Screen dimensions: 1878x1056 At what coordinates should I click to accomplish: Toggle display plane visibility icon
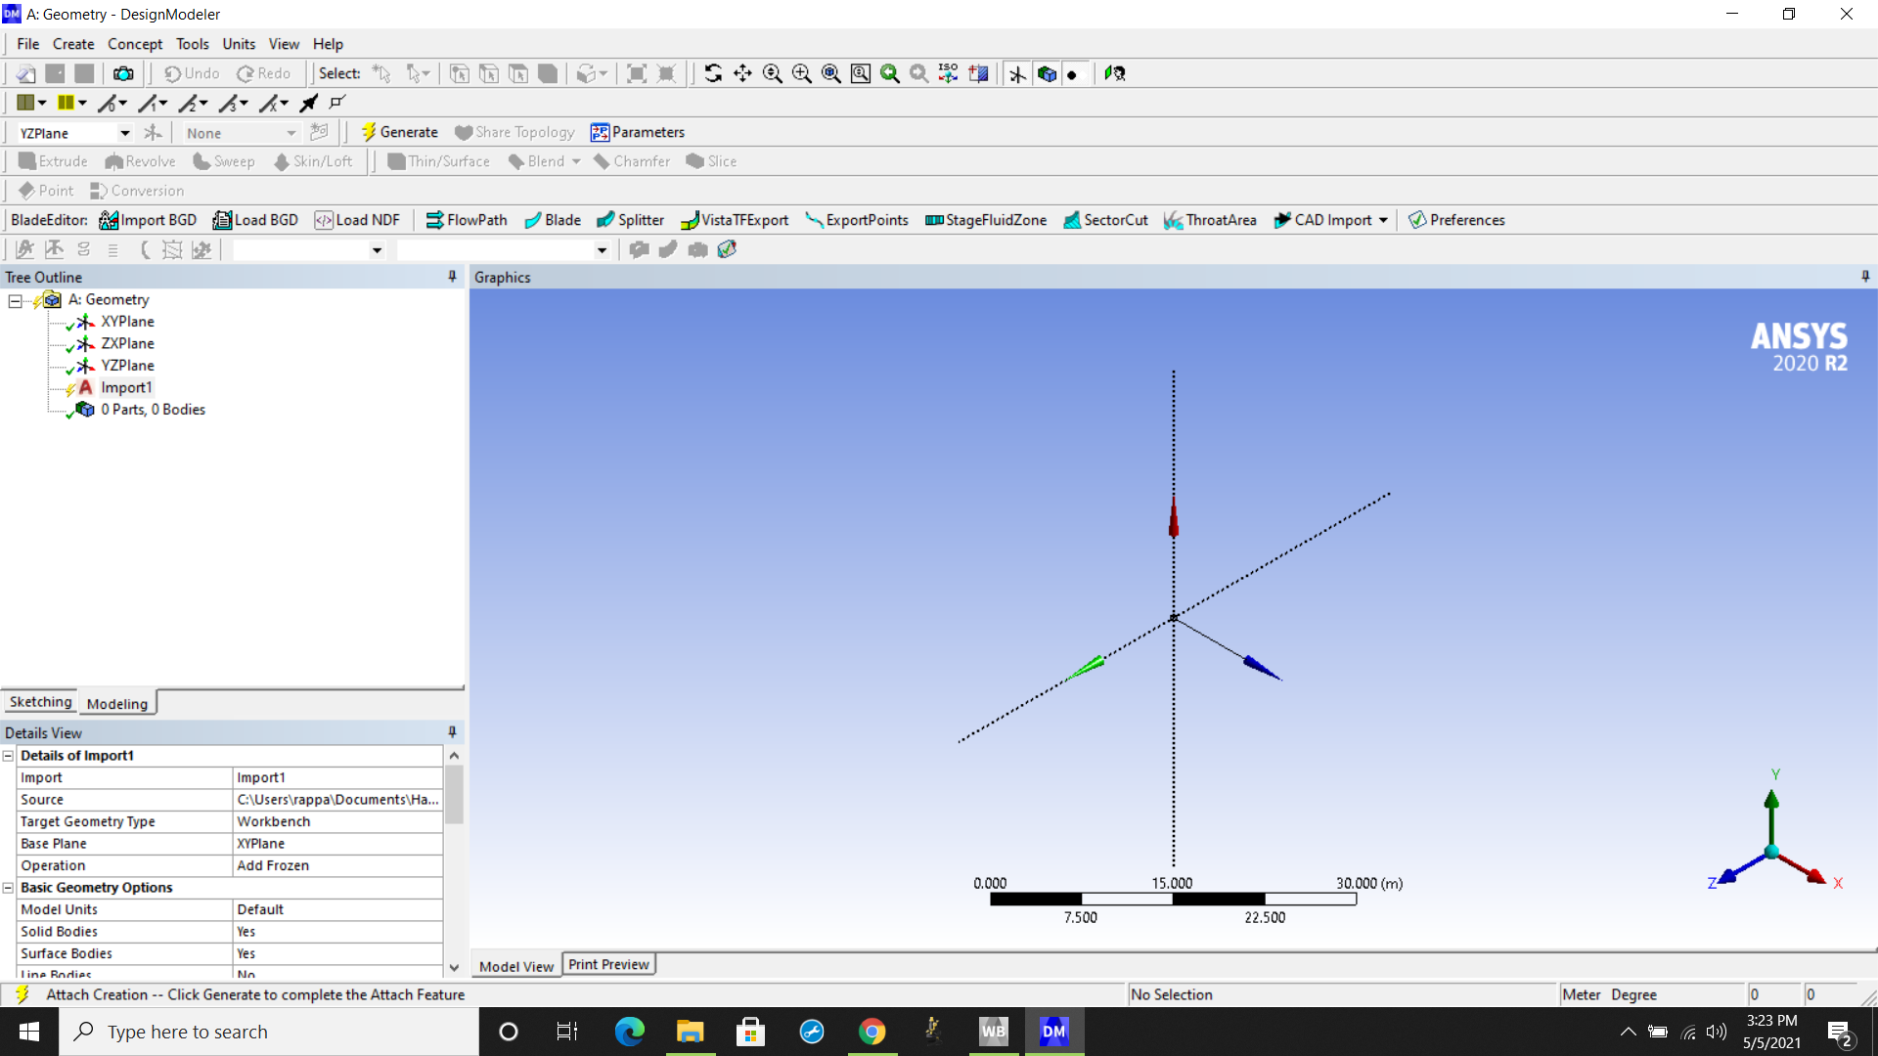click(1017, 73)
